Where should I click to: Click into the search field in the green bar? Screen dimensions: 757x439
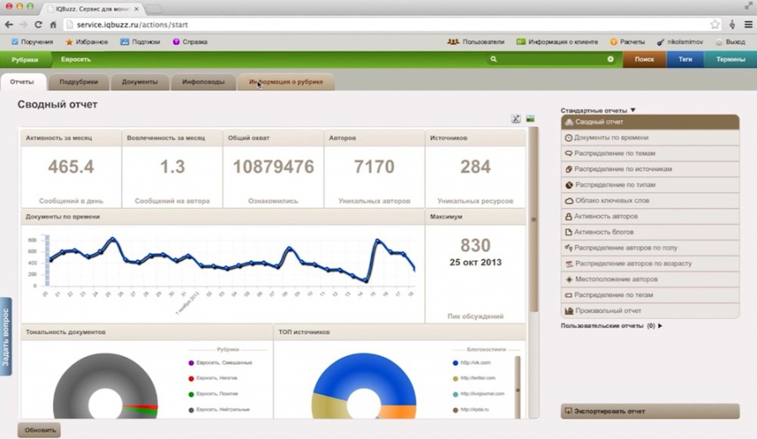coord(551,60)
